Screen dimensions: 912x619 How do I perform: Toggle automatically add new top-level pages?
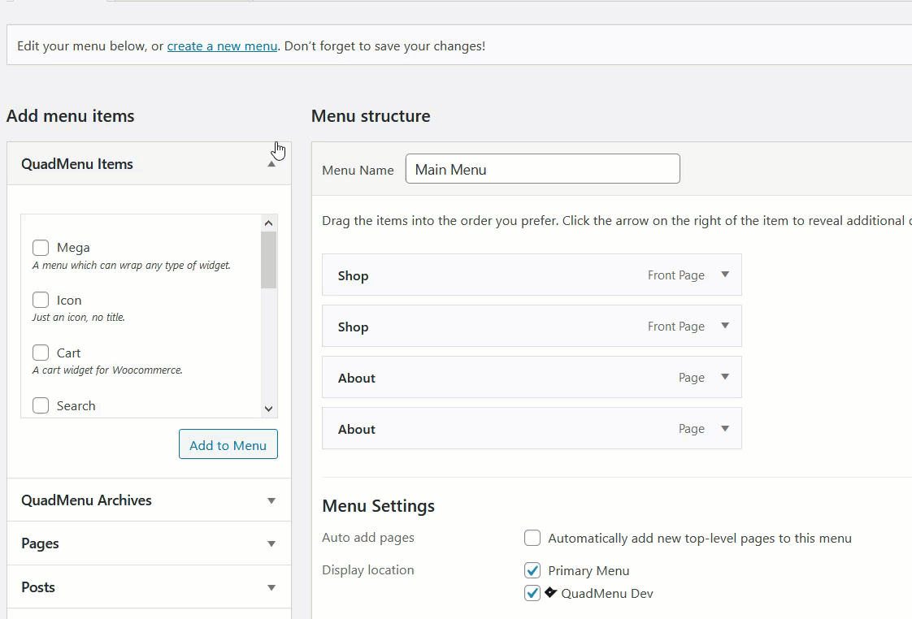click(532, 538)
